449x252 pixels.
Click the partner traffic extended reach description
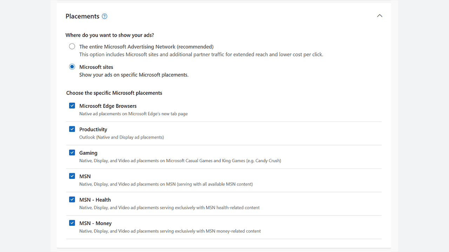click(x=201, y=55)
